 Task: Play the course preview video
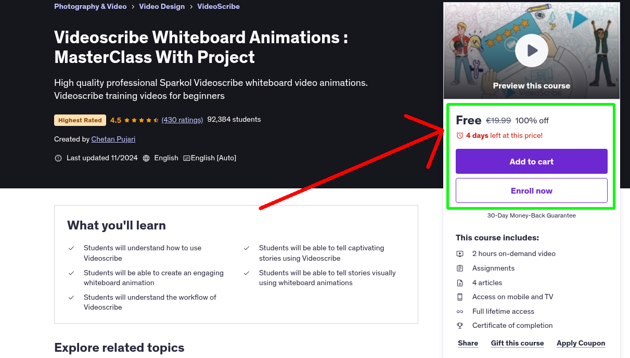point(531,50)
